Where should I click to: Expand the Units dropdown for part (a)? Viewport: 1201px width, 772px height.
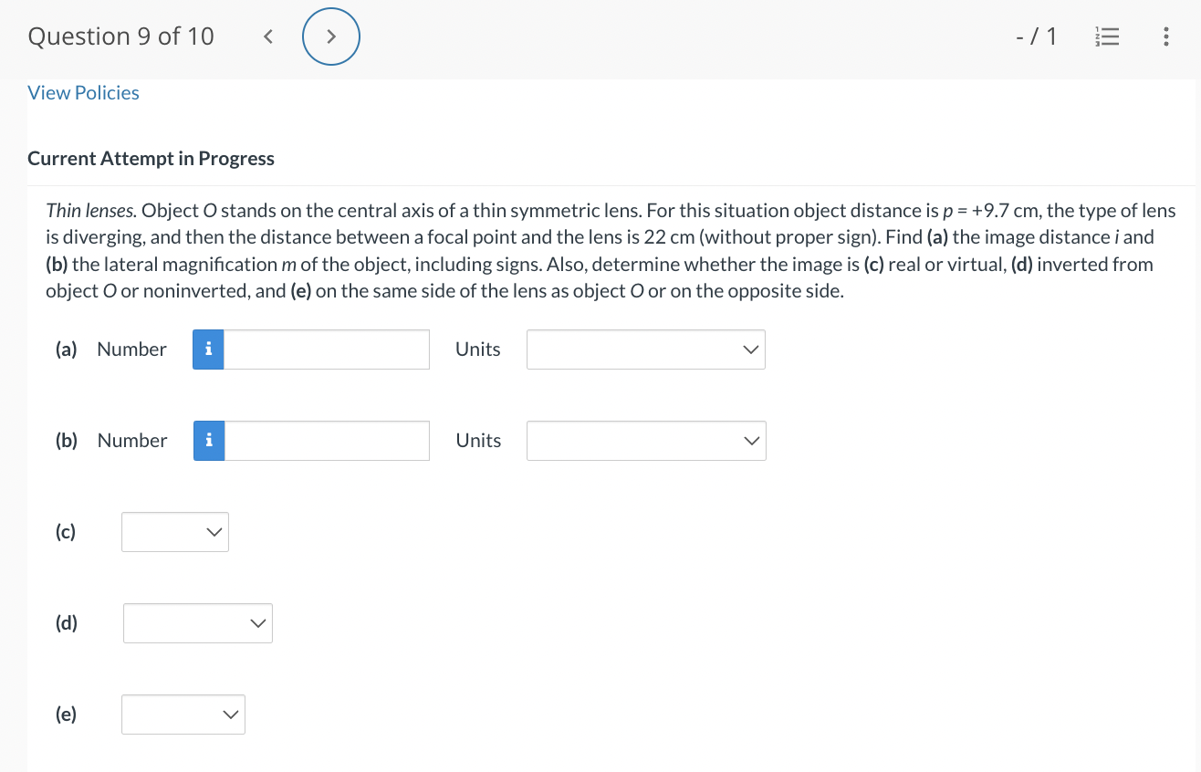point(645,349)
